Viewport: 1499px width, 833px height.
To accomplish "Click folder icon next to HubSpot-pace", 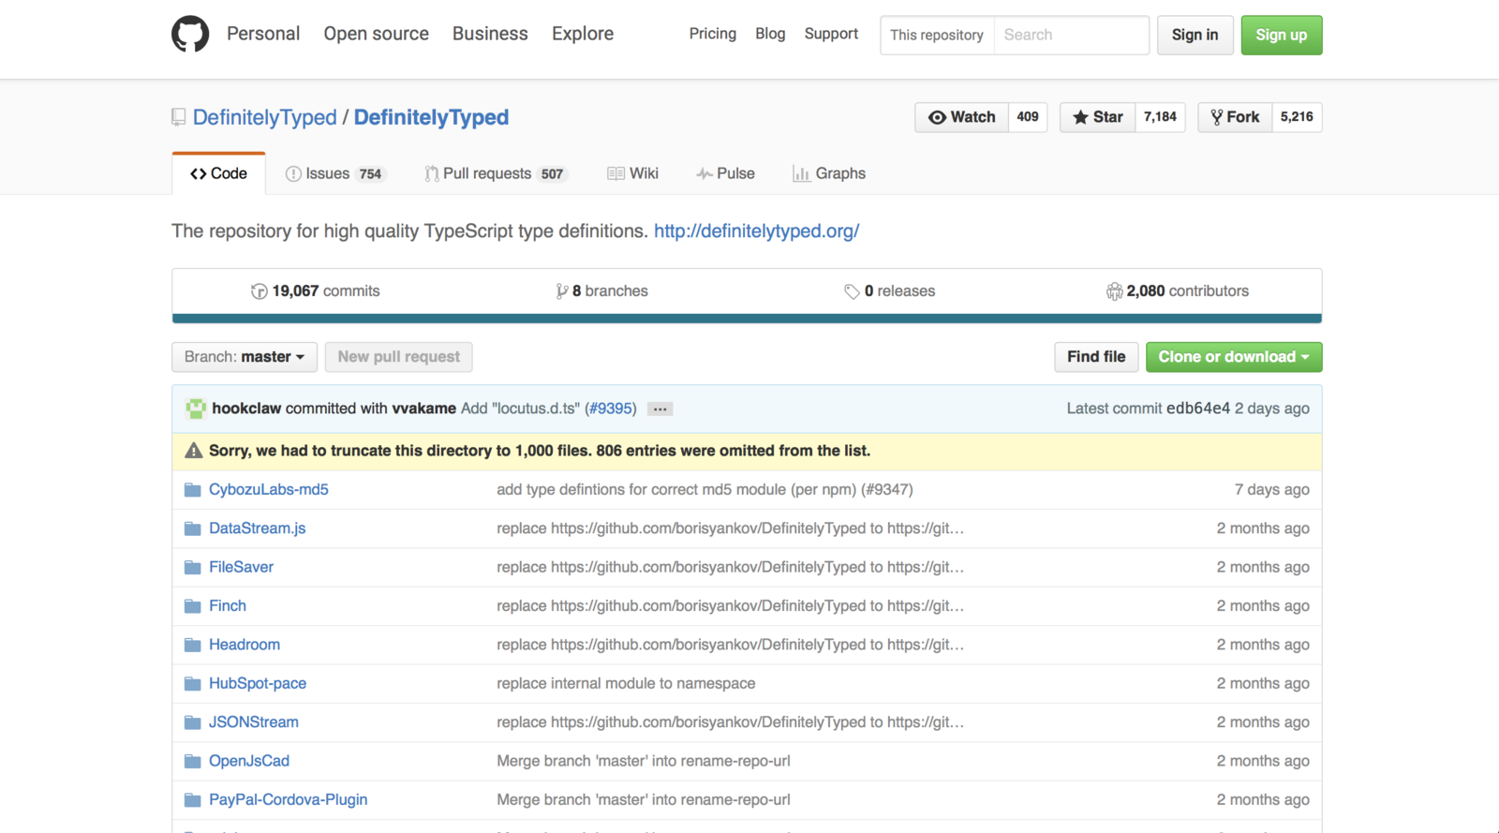I will 193,684.
